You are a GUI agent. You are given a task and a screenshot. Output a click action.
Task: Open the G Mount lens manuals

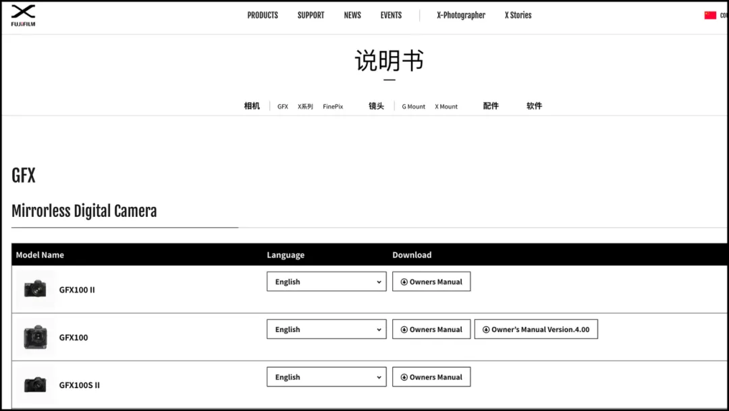pyautogui.click(x=413, y=106)
